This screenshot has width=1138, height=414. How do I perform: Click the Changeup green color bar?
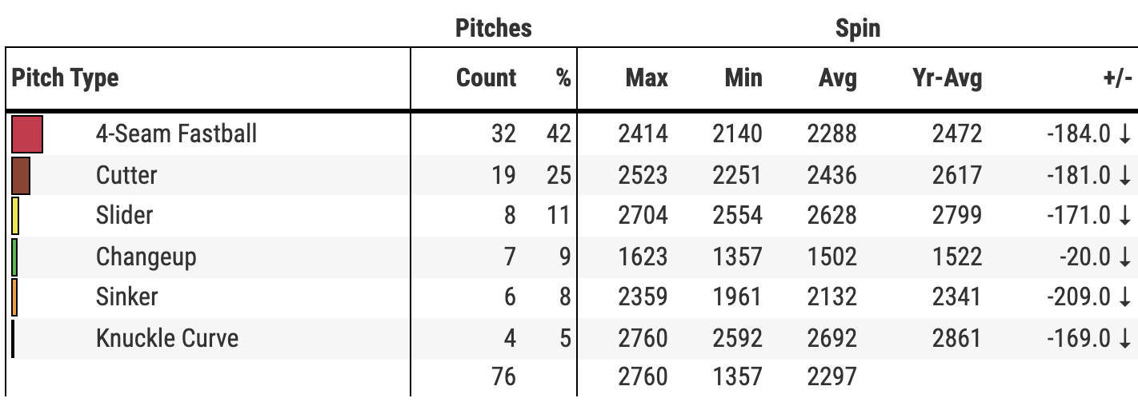14,257
